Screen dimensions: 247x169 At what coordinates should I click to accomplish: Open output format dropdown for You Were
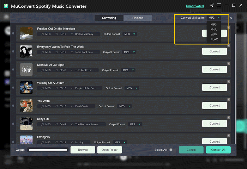point(125,106)
